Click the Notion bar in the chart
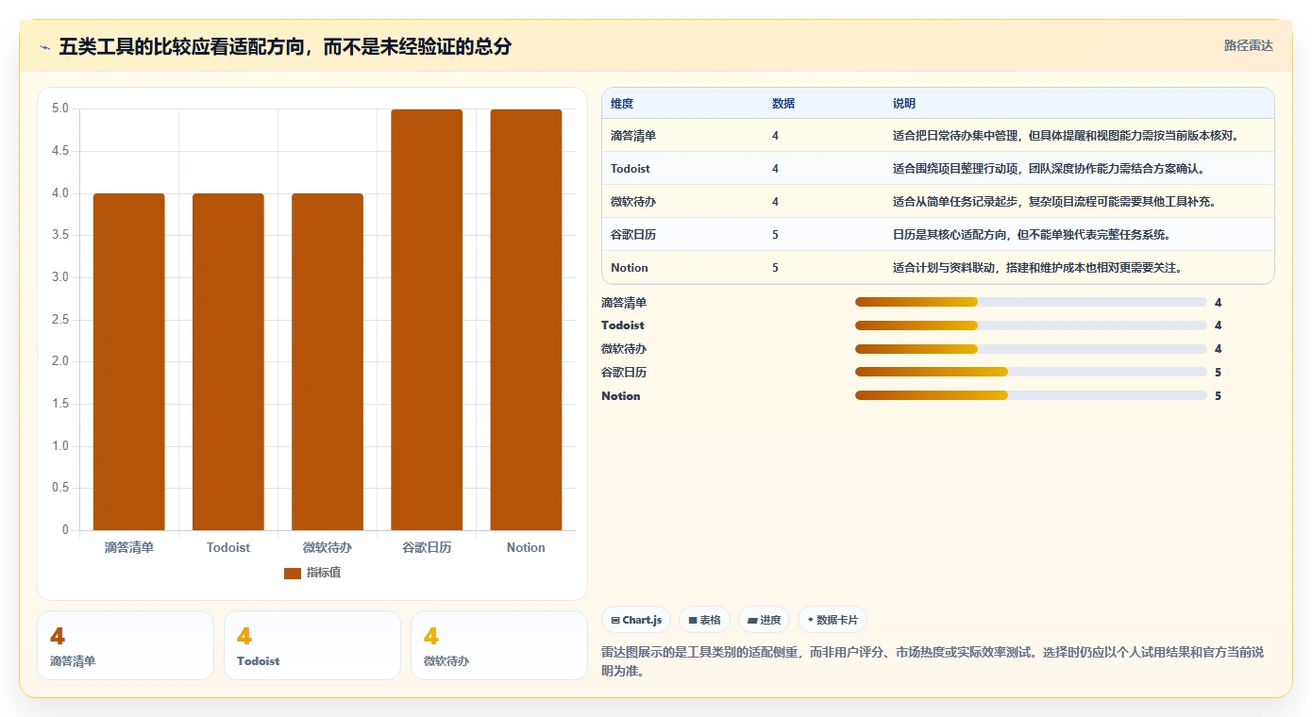Image resolution: width=1312 pixels, height=717 pixels. coord(526,320)
